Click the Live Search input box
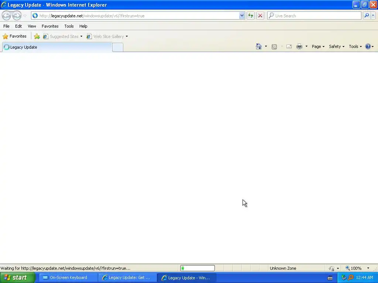378x283 pixels. (314, 15)
